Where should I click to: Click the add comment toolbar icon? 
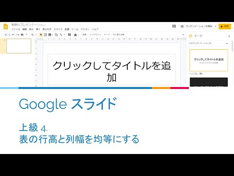(x=69, y=35)
